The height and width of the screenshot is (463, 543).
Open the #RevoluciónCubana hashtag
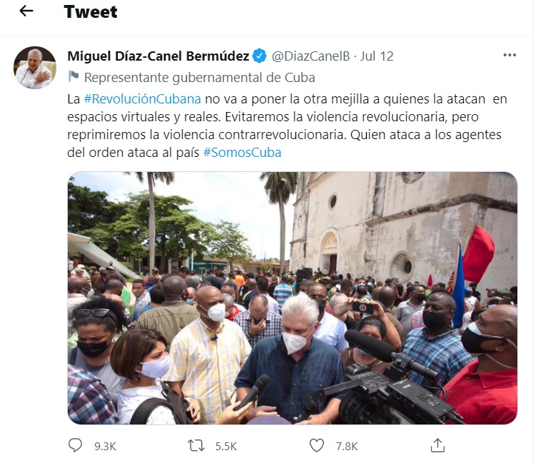click(x=142, y=99)
